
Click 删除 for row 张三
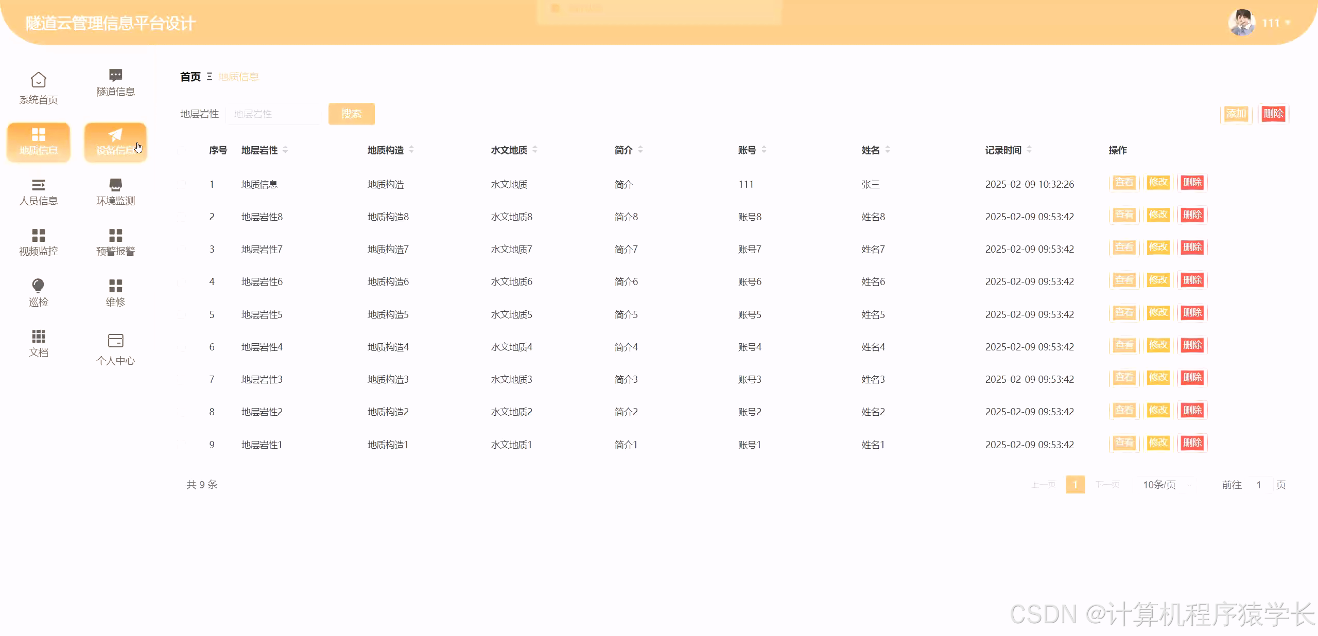tap(1192, 183)
